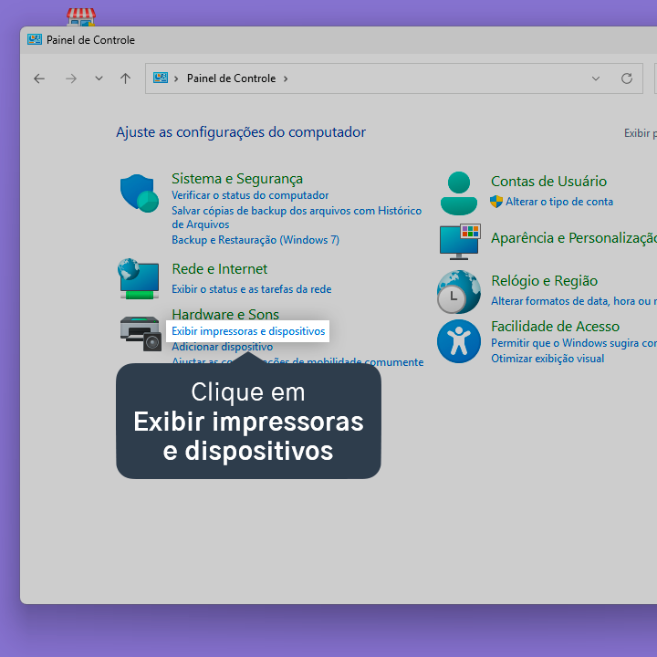Click the Aparência e Personalização monitor icon
Image resolution: width=657 pixels, height=657 pixels.
(x=460, y=242)
